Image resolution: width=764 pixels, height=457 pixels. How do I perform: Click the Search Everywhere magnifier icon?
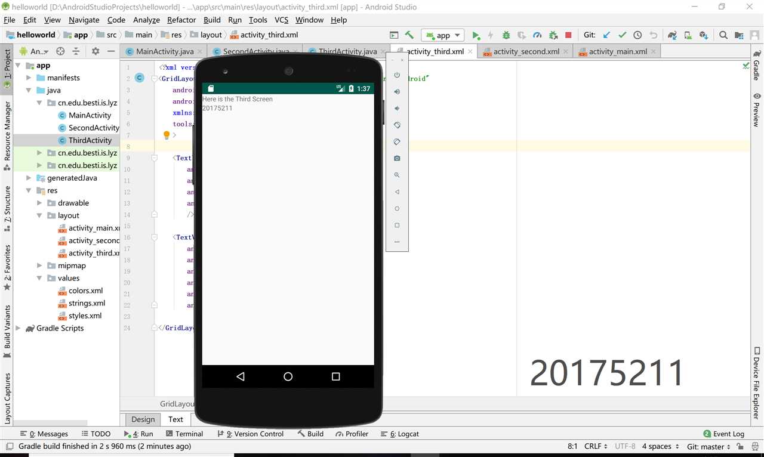coord(723,35)
